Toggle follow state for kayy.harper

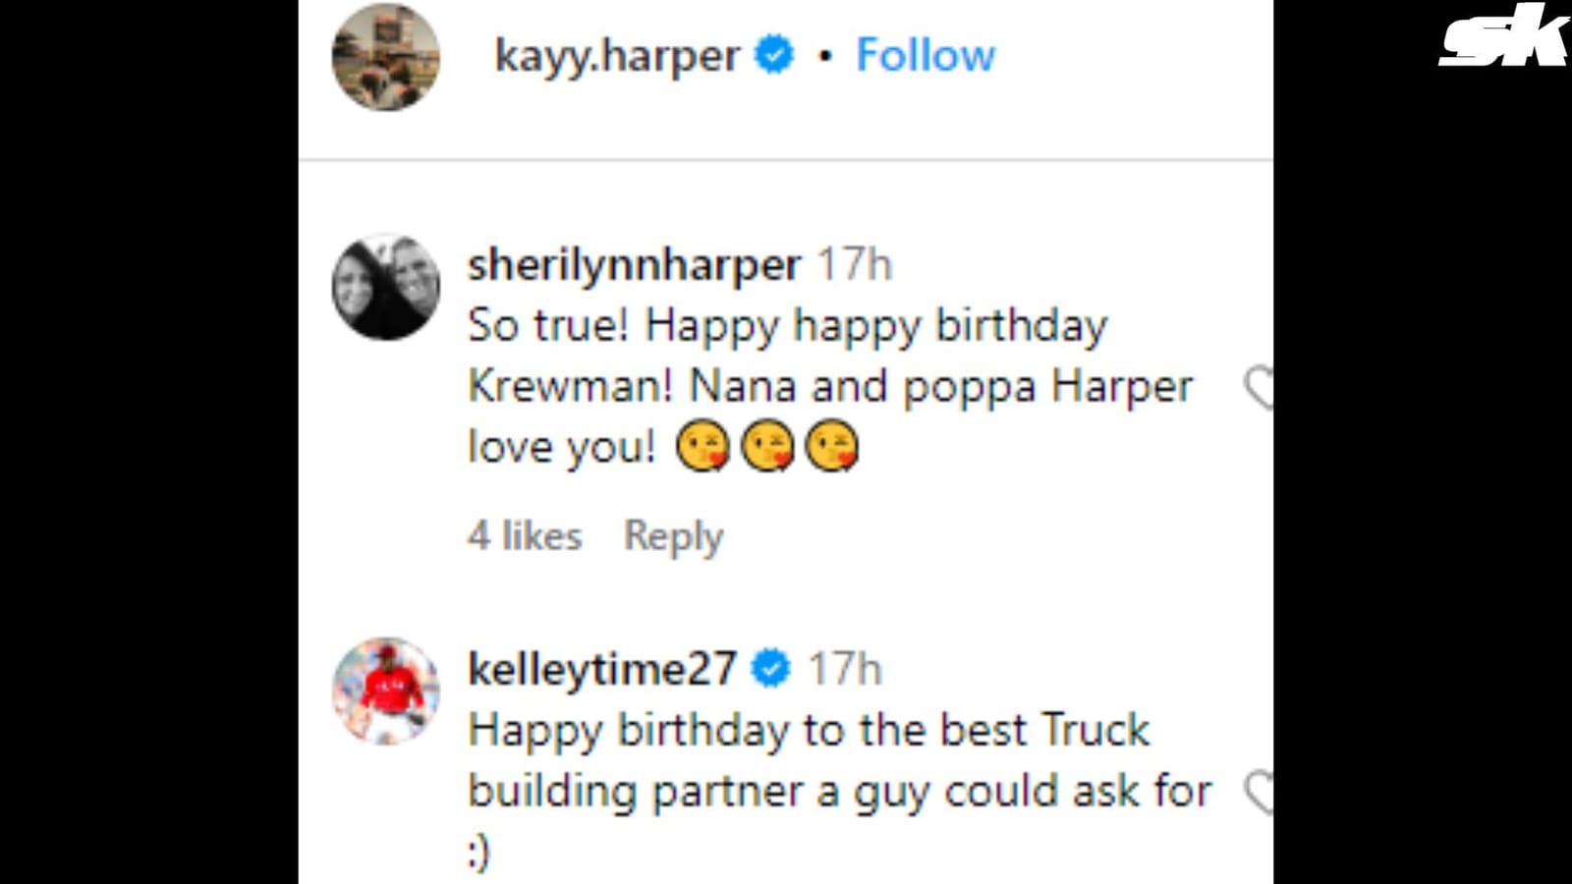point(925,56)
